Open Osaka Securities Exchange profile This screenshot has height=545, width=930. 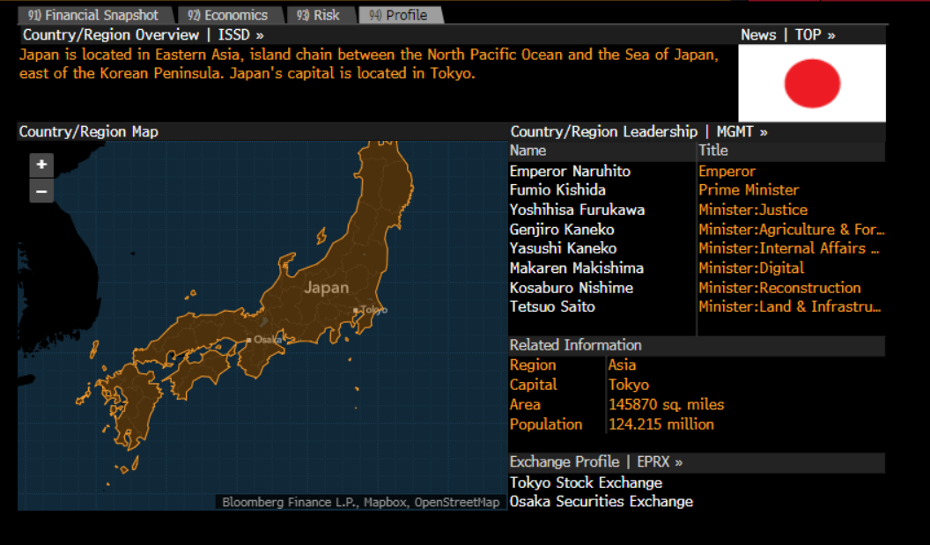tap(601, 502)
